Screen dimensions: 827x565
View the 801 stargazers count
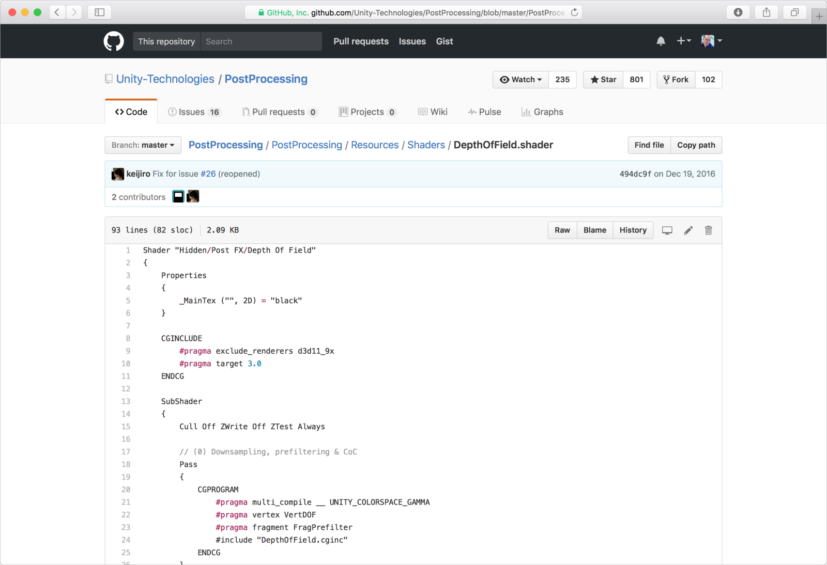click(x=637, y=80)
